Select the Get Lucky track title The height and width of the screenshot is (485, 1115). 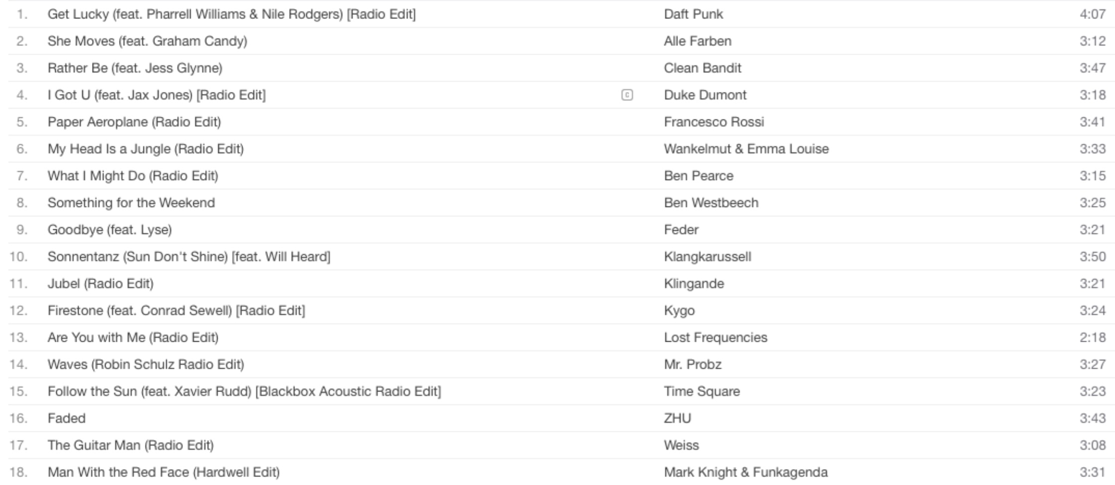(x=232, y=14)
